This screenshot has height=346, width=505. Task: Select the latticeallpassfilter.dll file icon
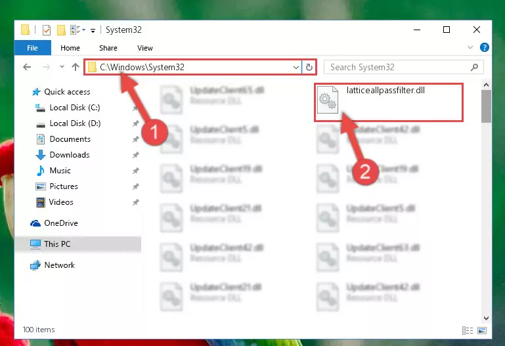[x=327, y=100]
